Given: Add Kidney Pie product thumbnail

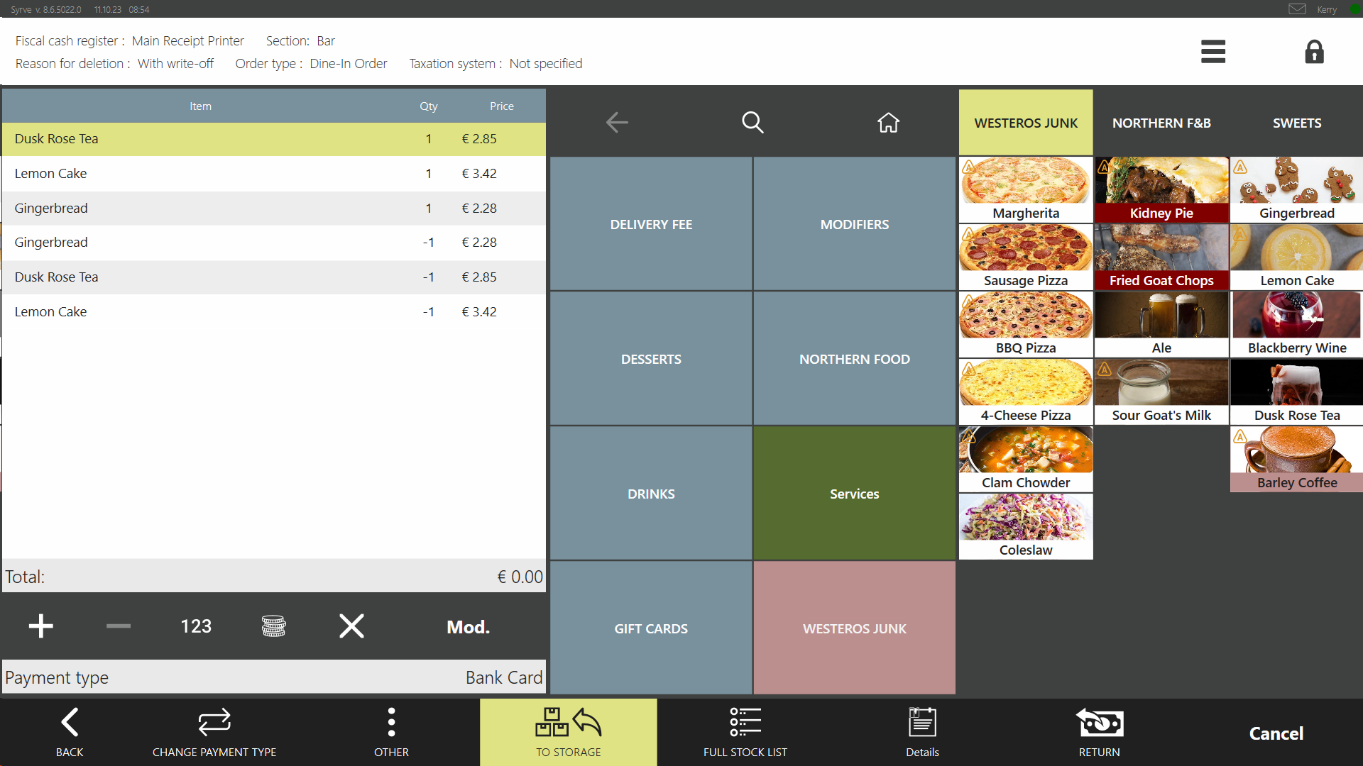Looking at the screenshot, I should coord(1161,189).
